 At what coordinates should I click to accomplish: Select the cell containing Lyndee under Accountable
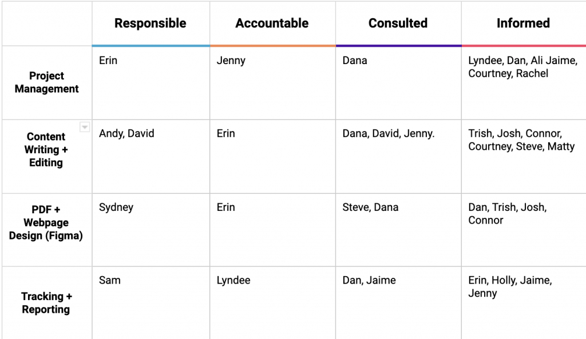(x=272, y=303)
